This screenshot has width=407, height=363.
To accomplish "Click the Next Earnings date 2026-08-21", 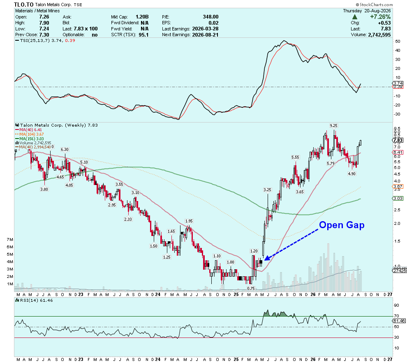I will 205,35.
